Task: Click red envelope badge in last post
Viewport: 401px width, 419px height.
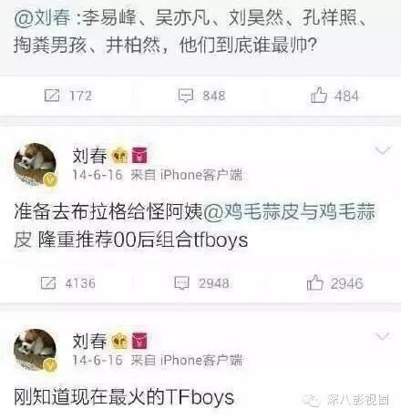Action: [139, 341]
